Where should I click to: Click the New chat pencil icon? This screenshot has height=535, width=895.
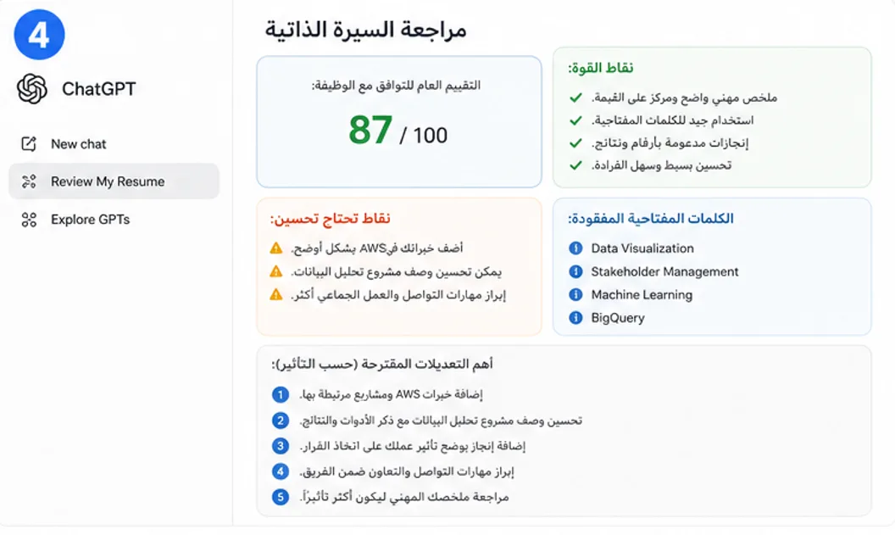(29, 144)
